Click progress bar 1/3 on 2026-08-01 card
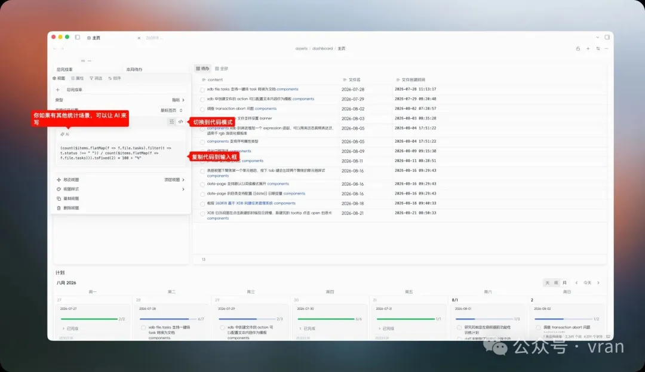 484,319
